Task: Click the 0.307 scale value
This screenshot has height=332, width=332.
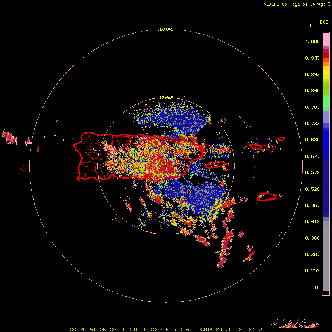Action: point(312,255)
